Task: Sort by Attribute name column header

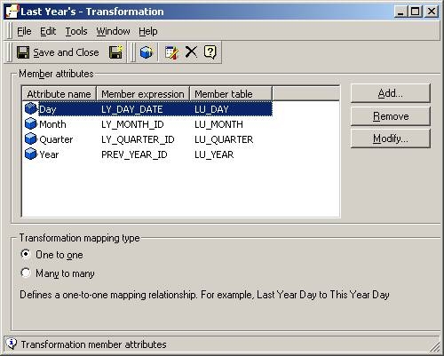Action: pos(59,94)
